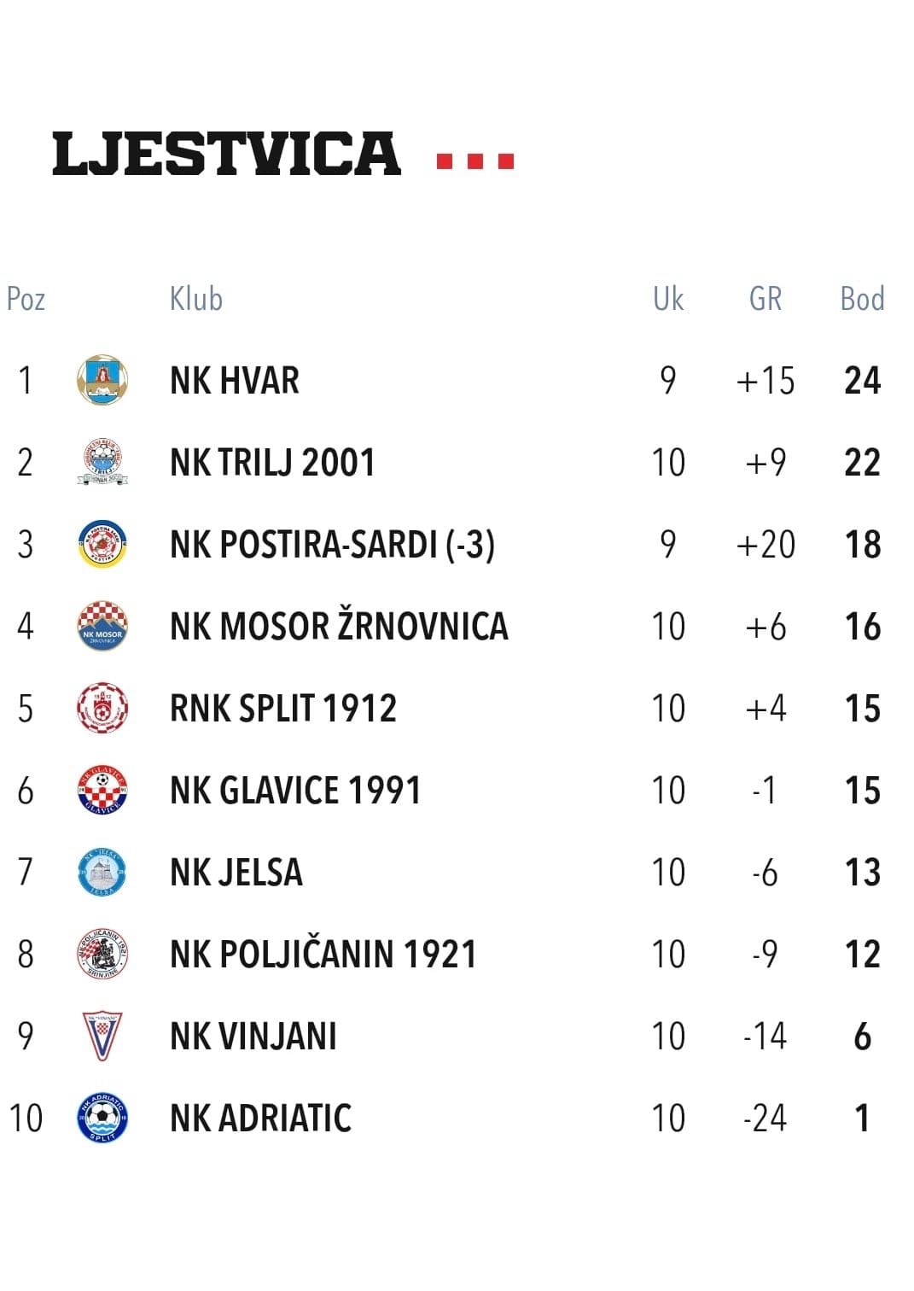Click the NK Mosor Žrnovnica crest
This screenshot has height=1291, width=914.
coord(102,627)
